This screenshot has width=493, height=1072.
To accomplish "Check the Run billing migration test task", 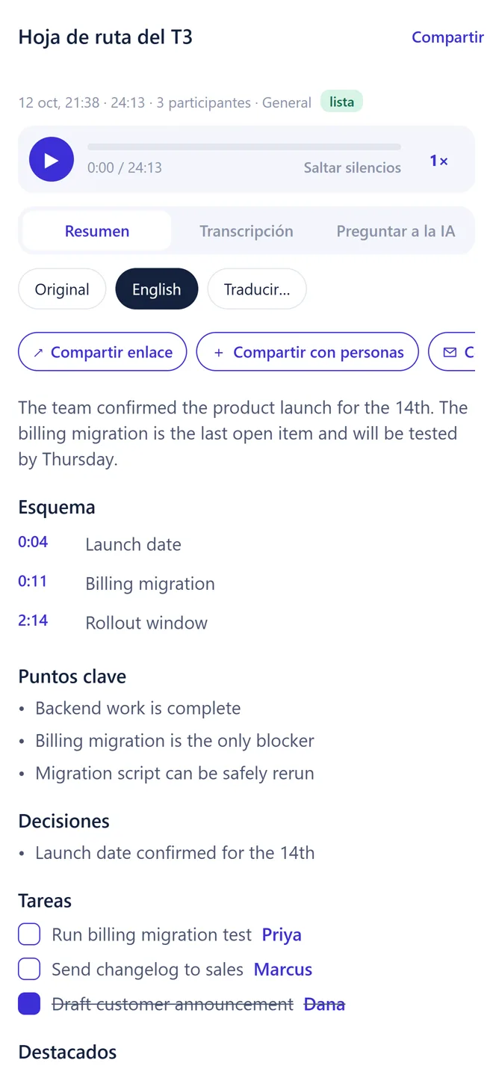I will (x=29, y=934).
